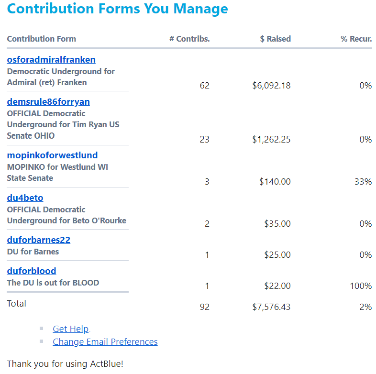Click the Thank you for using ActBlue text
The width and height of the screenshot is (376, 374).
[65, 363]
